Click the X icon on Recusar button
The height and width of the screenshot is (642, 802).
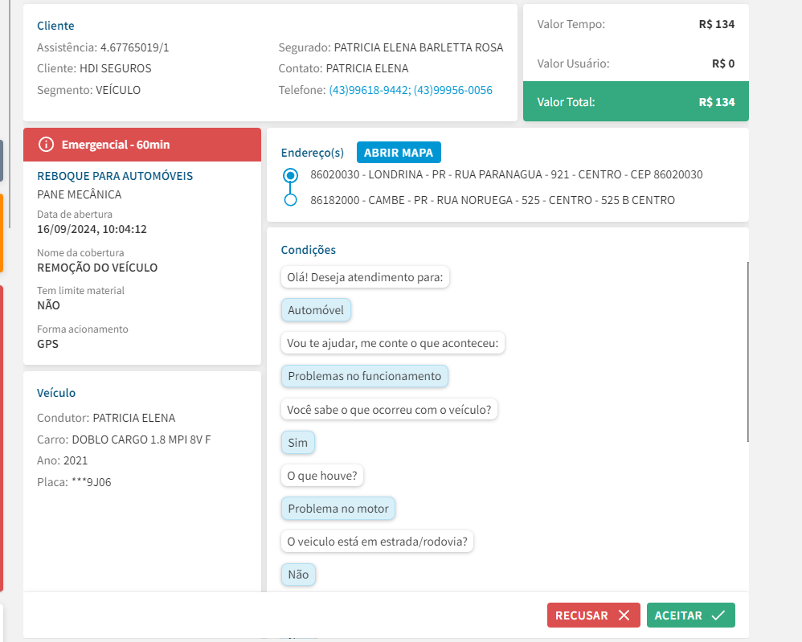click(x=624, y=615)
